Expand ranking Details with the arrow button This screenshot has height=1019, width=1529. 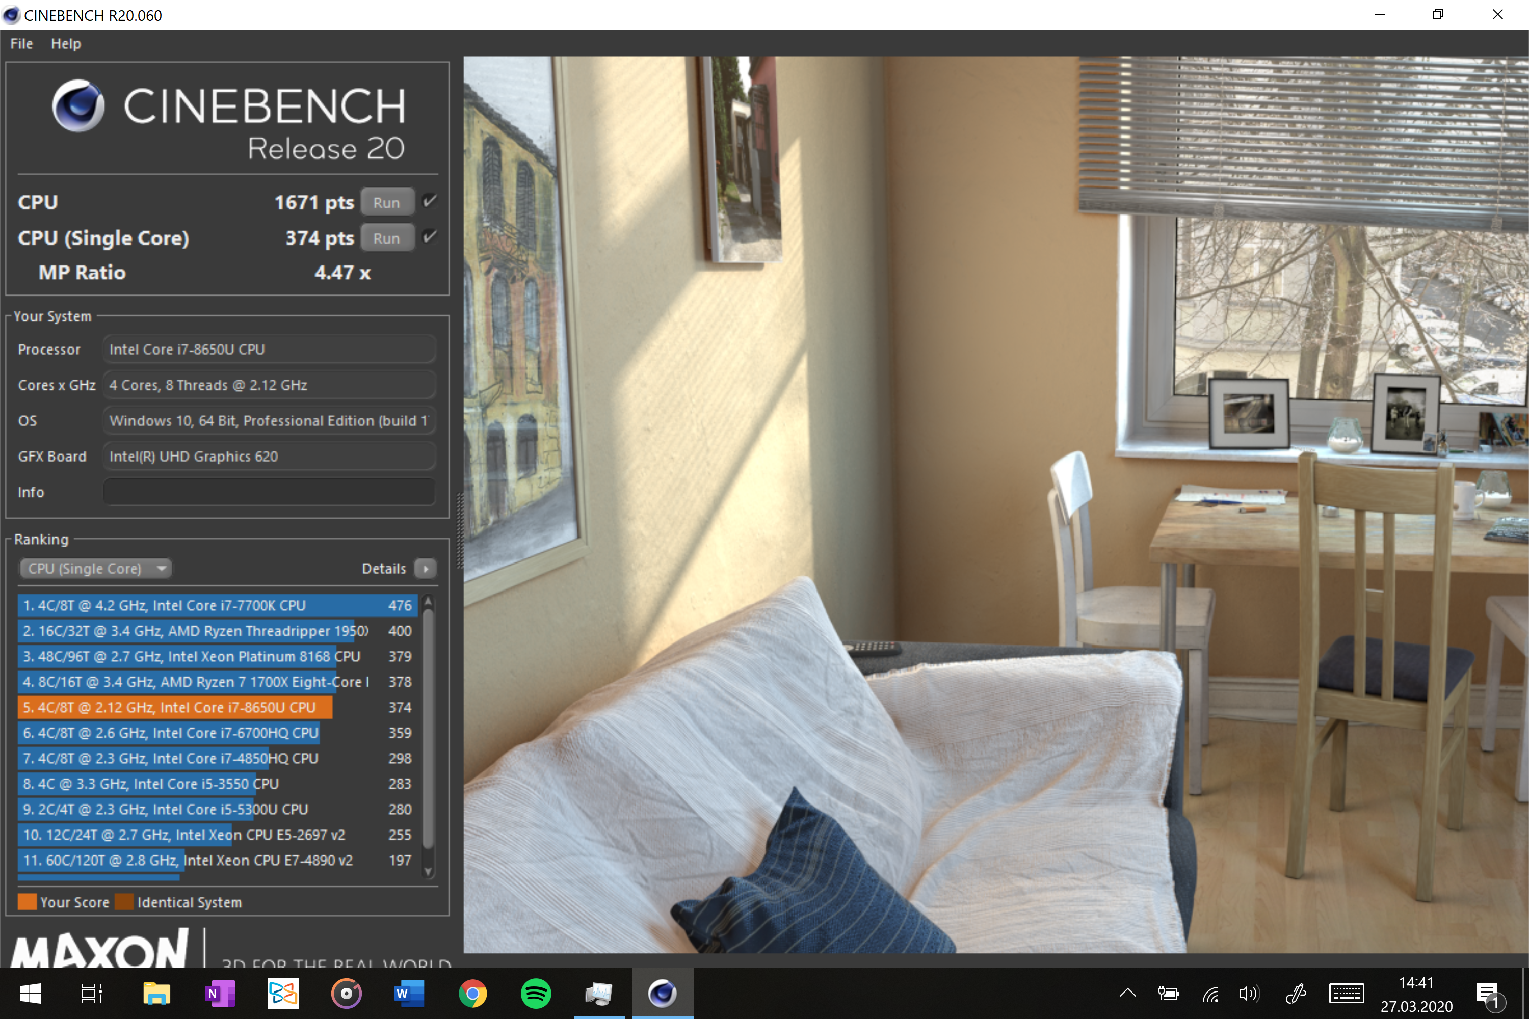[426, 569]
